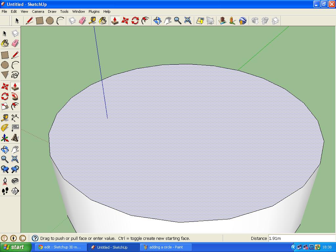Click Make Component in the top toolbar

click(x=72, y=21)
